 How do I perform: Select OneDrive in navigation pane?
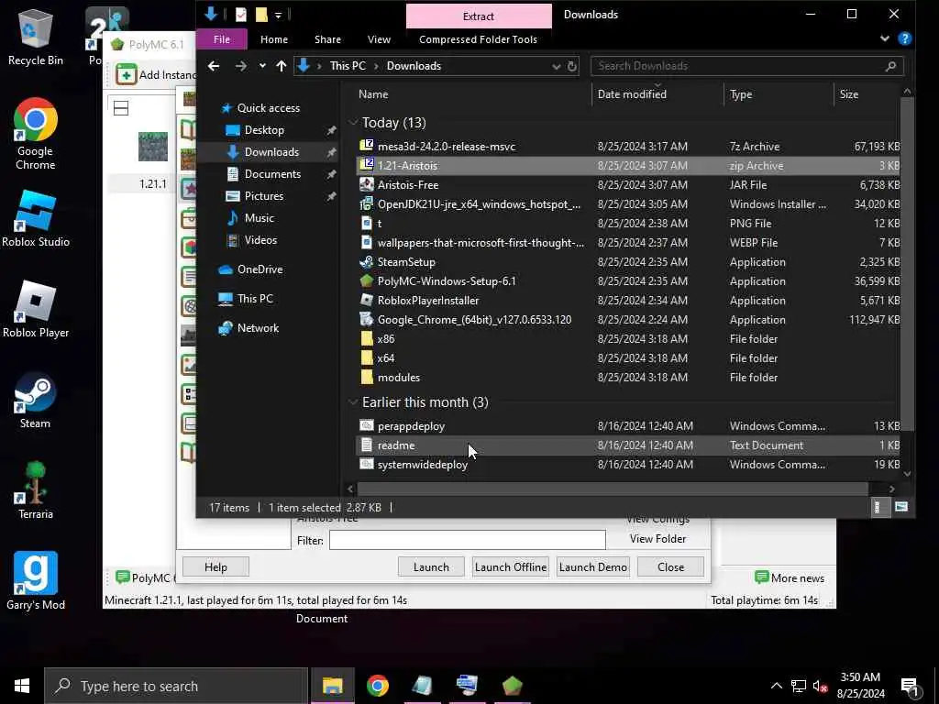260,269
